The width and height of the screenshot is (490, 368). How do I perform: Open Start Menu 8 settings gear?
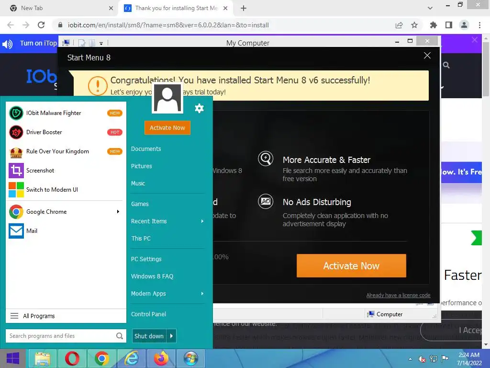point(199,108)
